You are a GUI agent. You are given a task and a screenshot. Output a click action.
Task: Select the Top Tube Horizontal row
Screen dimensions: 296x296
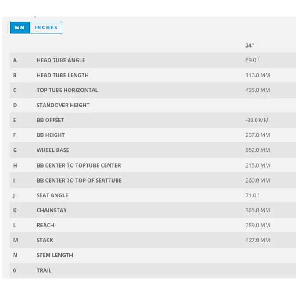67,90
